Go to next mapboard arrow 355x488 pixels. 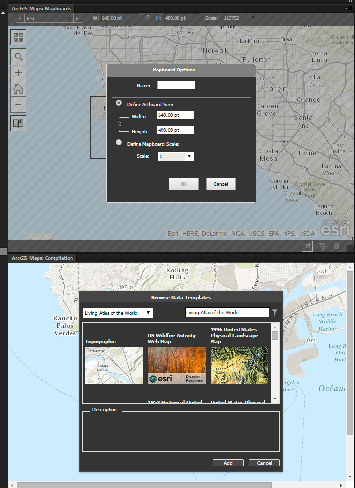point(78,19)
